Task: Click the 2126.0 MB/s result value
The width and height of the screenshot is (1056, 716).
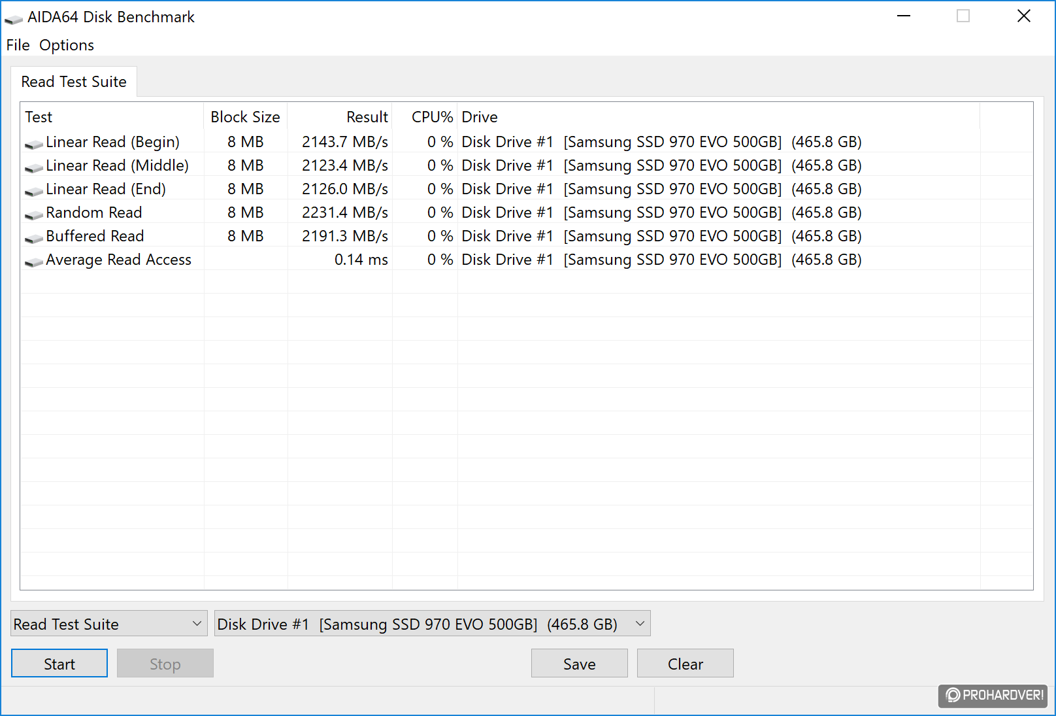Action: (345, 189)
